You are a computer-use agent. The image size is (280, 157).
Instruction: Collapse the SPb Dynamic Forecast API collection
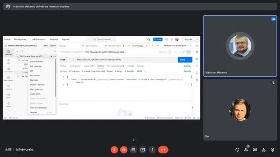point(17,56)
